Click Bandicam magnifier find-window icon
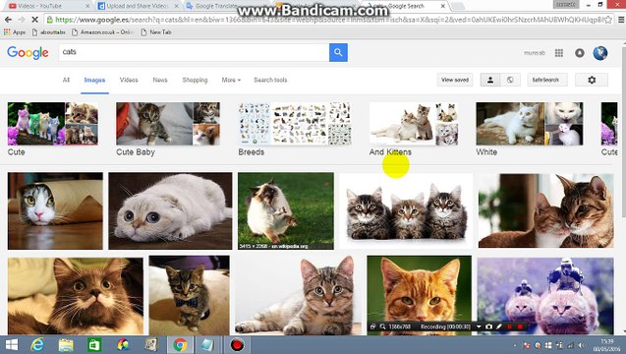The width and height of the screenshot is (626, 354). pyautogui.click(x=382, y=326)
